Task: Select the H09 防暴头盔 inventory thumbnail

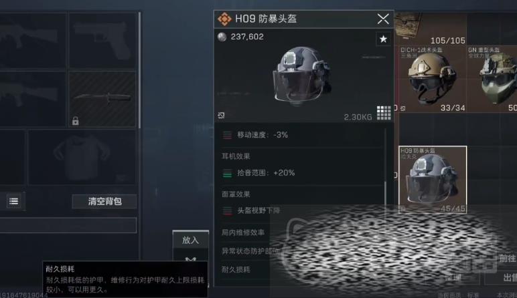Action: pos(433,180)
